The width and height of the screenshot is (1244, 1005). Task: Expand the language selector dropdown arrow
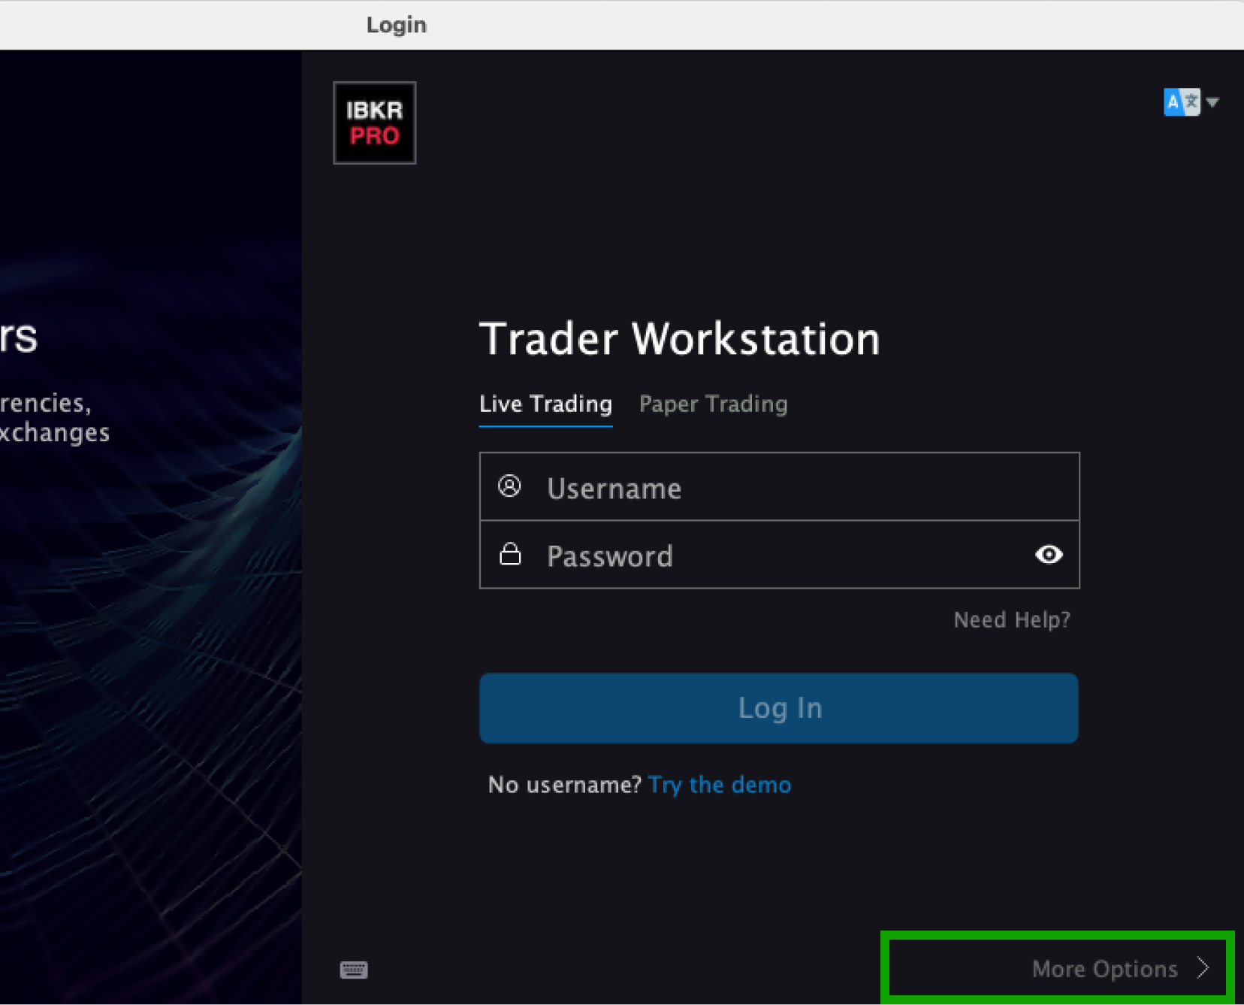click(1212, 102)
